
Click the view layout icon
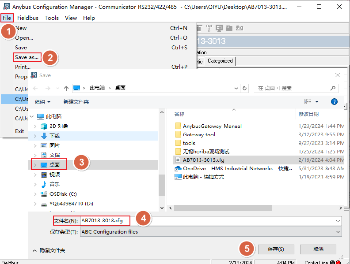[x=308, y=101]
